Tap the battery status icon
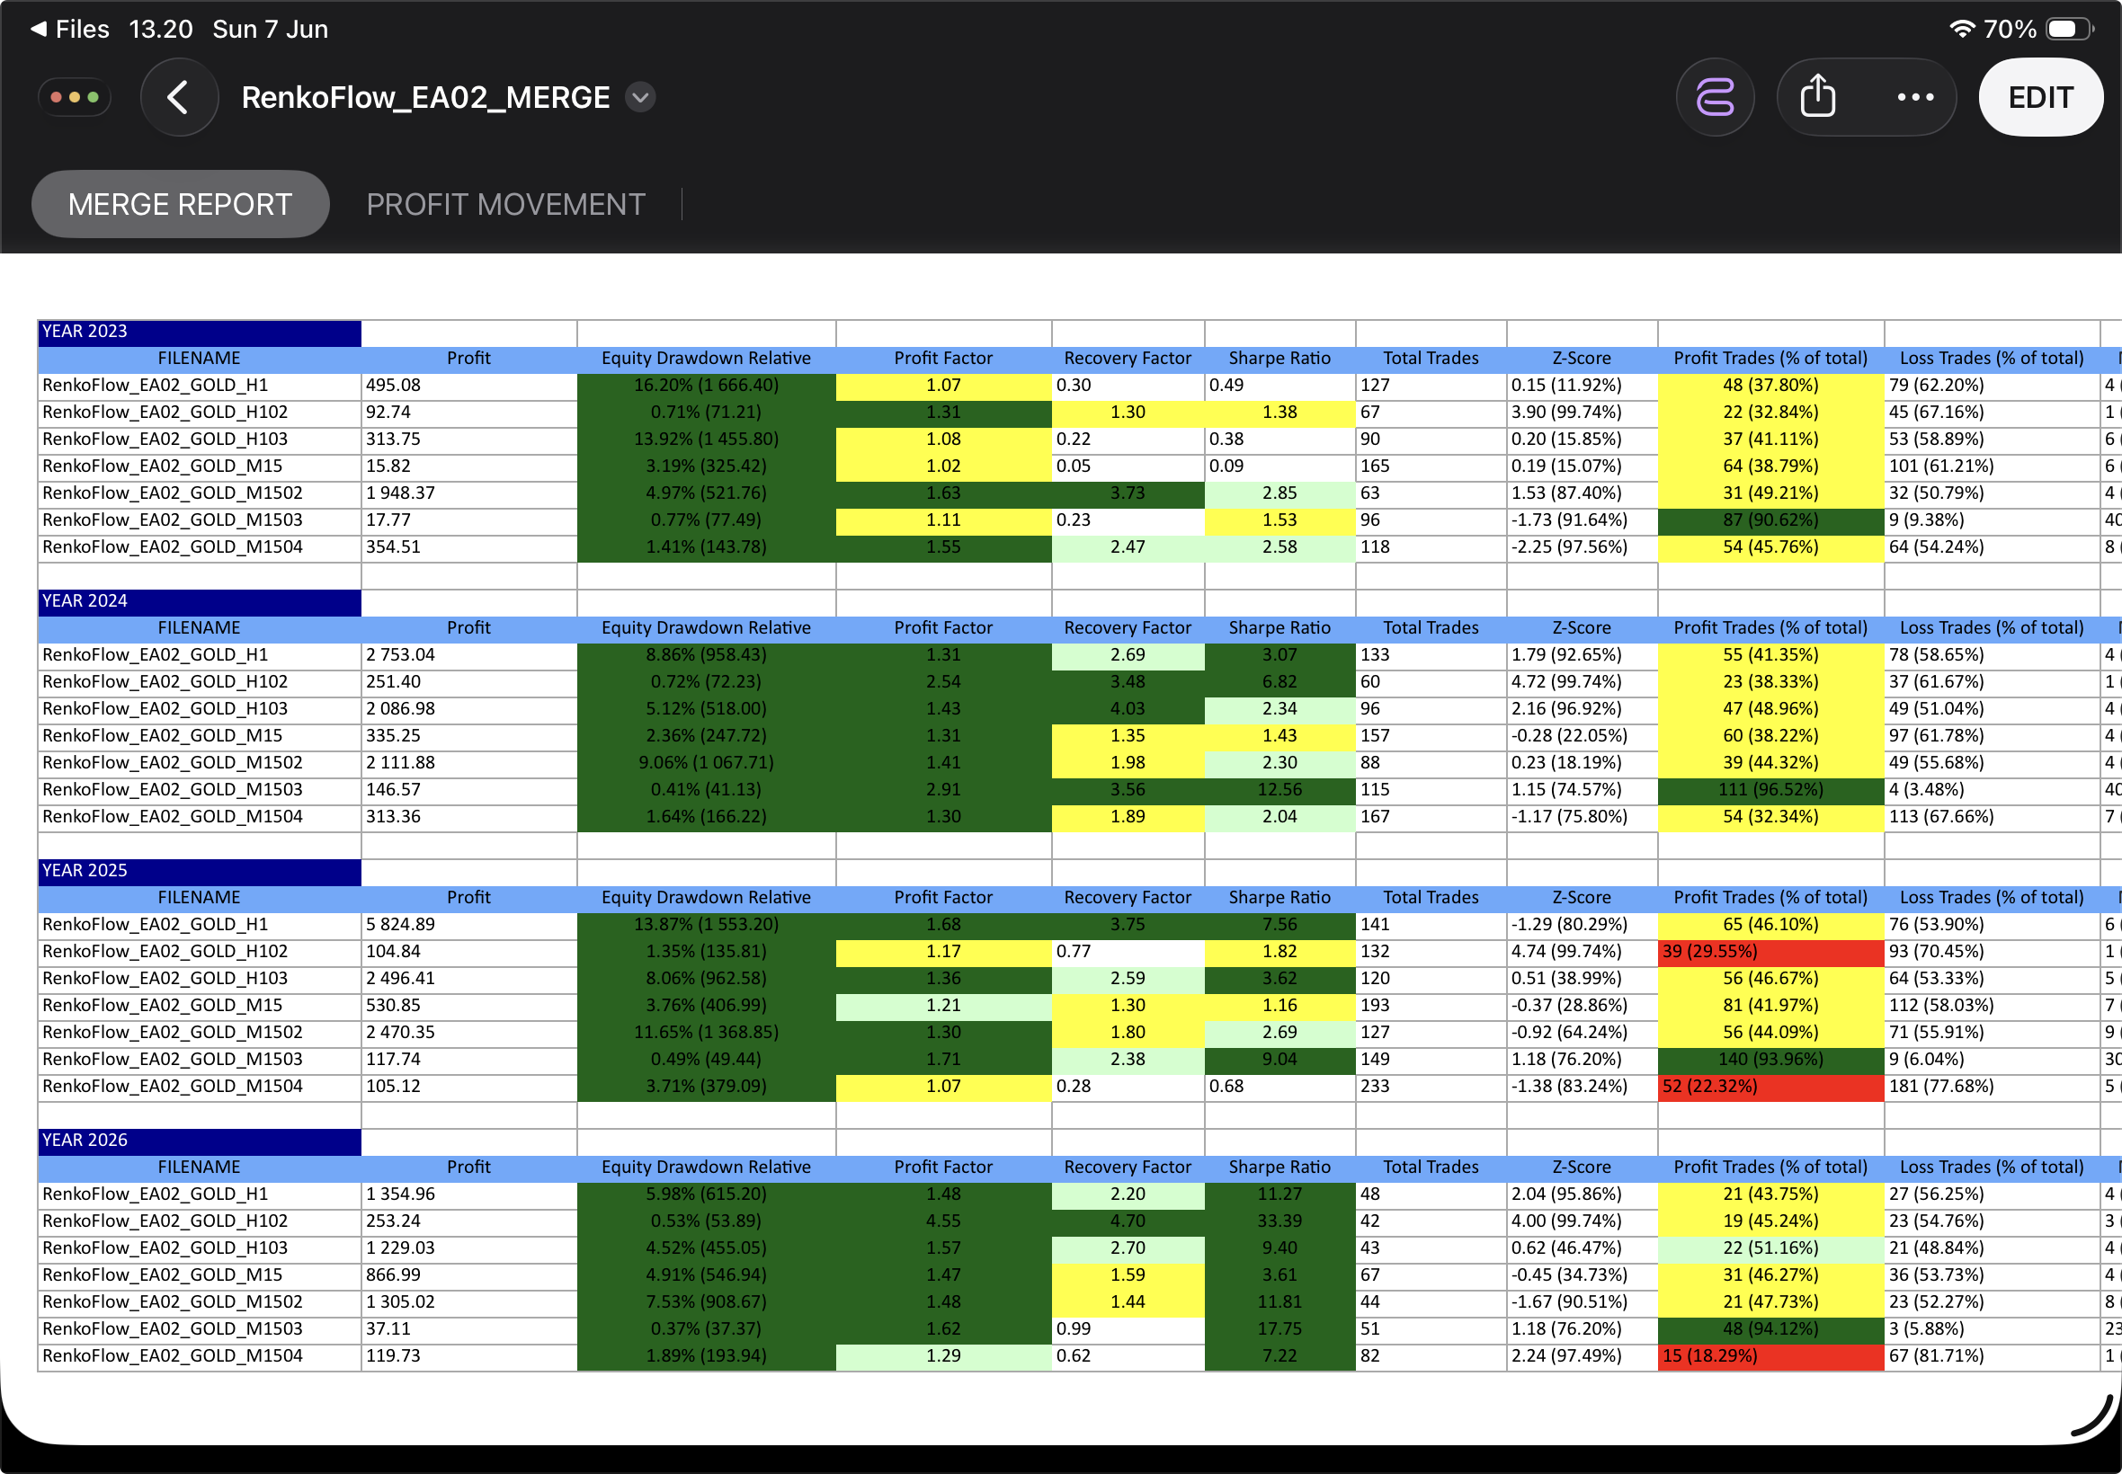Viewport: 2122px width, 1474px height. pyautogui.click(x=2069, y=29)
